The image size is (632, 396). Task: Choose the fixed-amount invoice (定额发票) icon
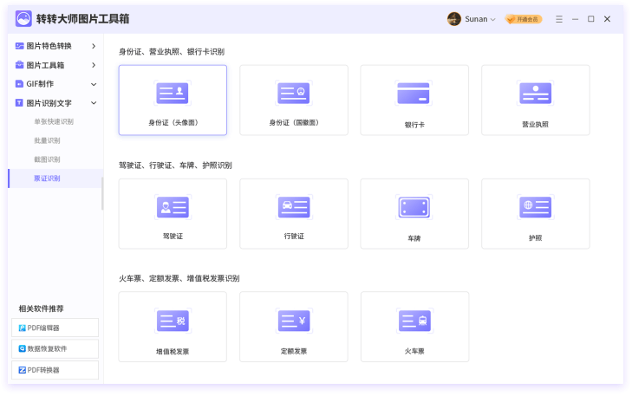pos(293,321)
